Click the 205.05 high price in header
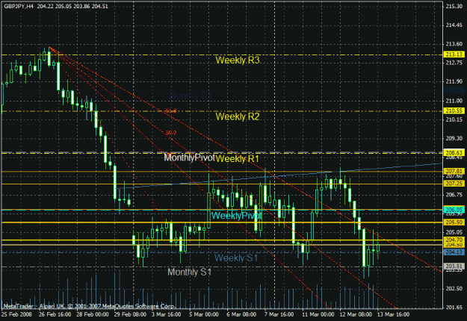The width and height of the screenshot is (467, 321). click(x=64, y=6)
